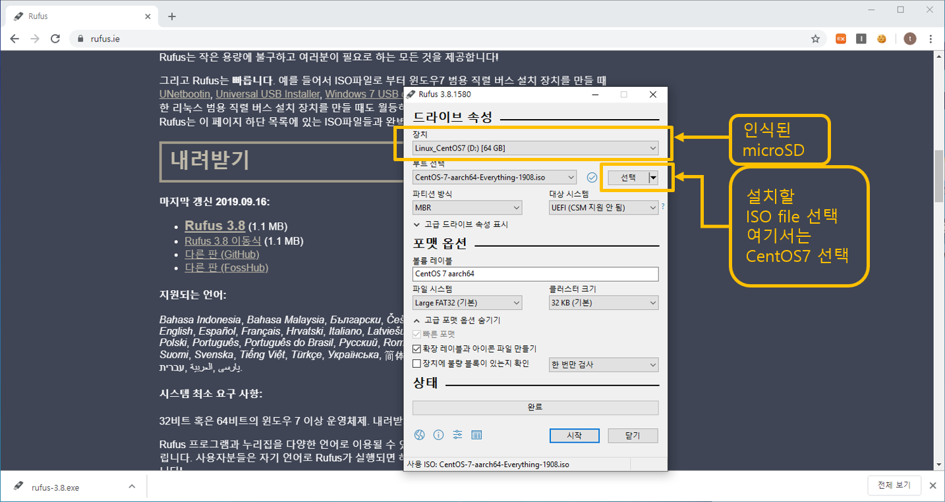The height and width of the screenshot is (502, 945).
Task: Enable 장치에 불량 블록이 있는지 확인 checkbox
Action: pos(416,363)
